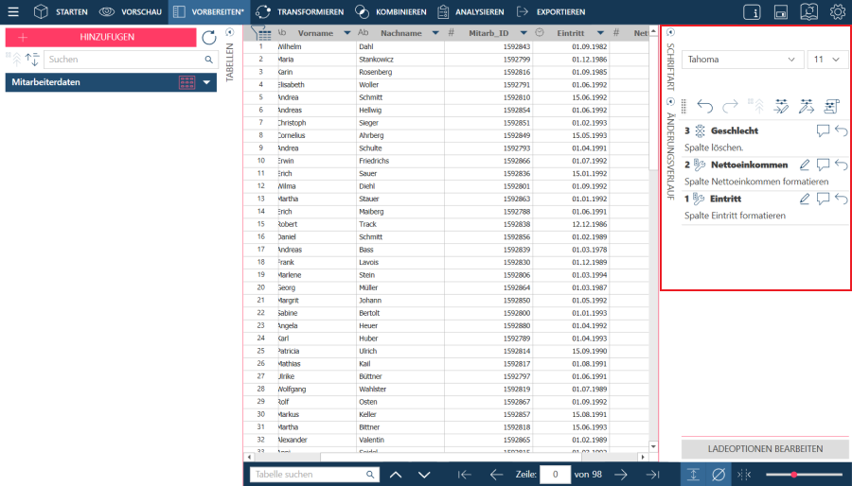Click the horizontal scrollbar right arrow
The width and height of the screenshot is (852, 486).
(643, 458)
